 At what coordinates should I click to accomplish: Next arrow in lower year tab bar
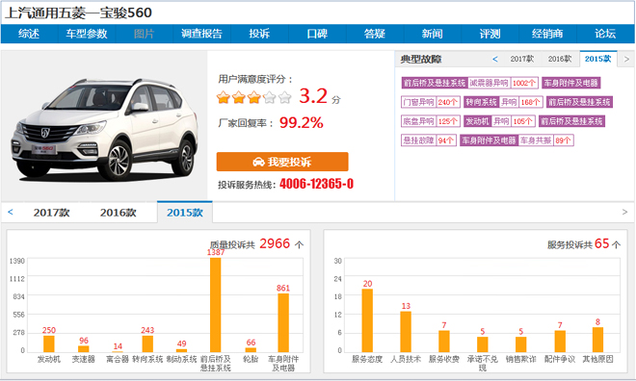(624, 212)
